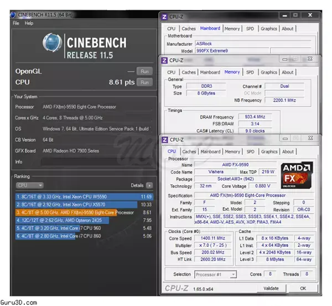Viewport: 332px width, 306px height.
Task: Close the bottom CPU-Z window
Action: 310,138
